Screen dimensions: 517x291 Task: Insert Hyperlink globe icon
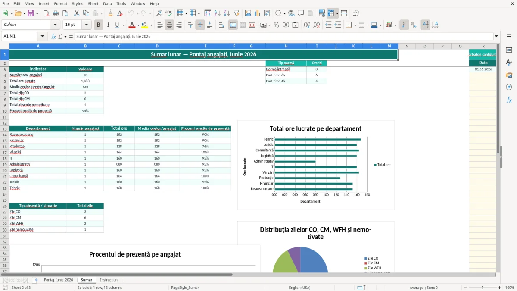[291, 13]
